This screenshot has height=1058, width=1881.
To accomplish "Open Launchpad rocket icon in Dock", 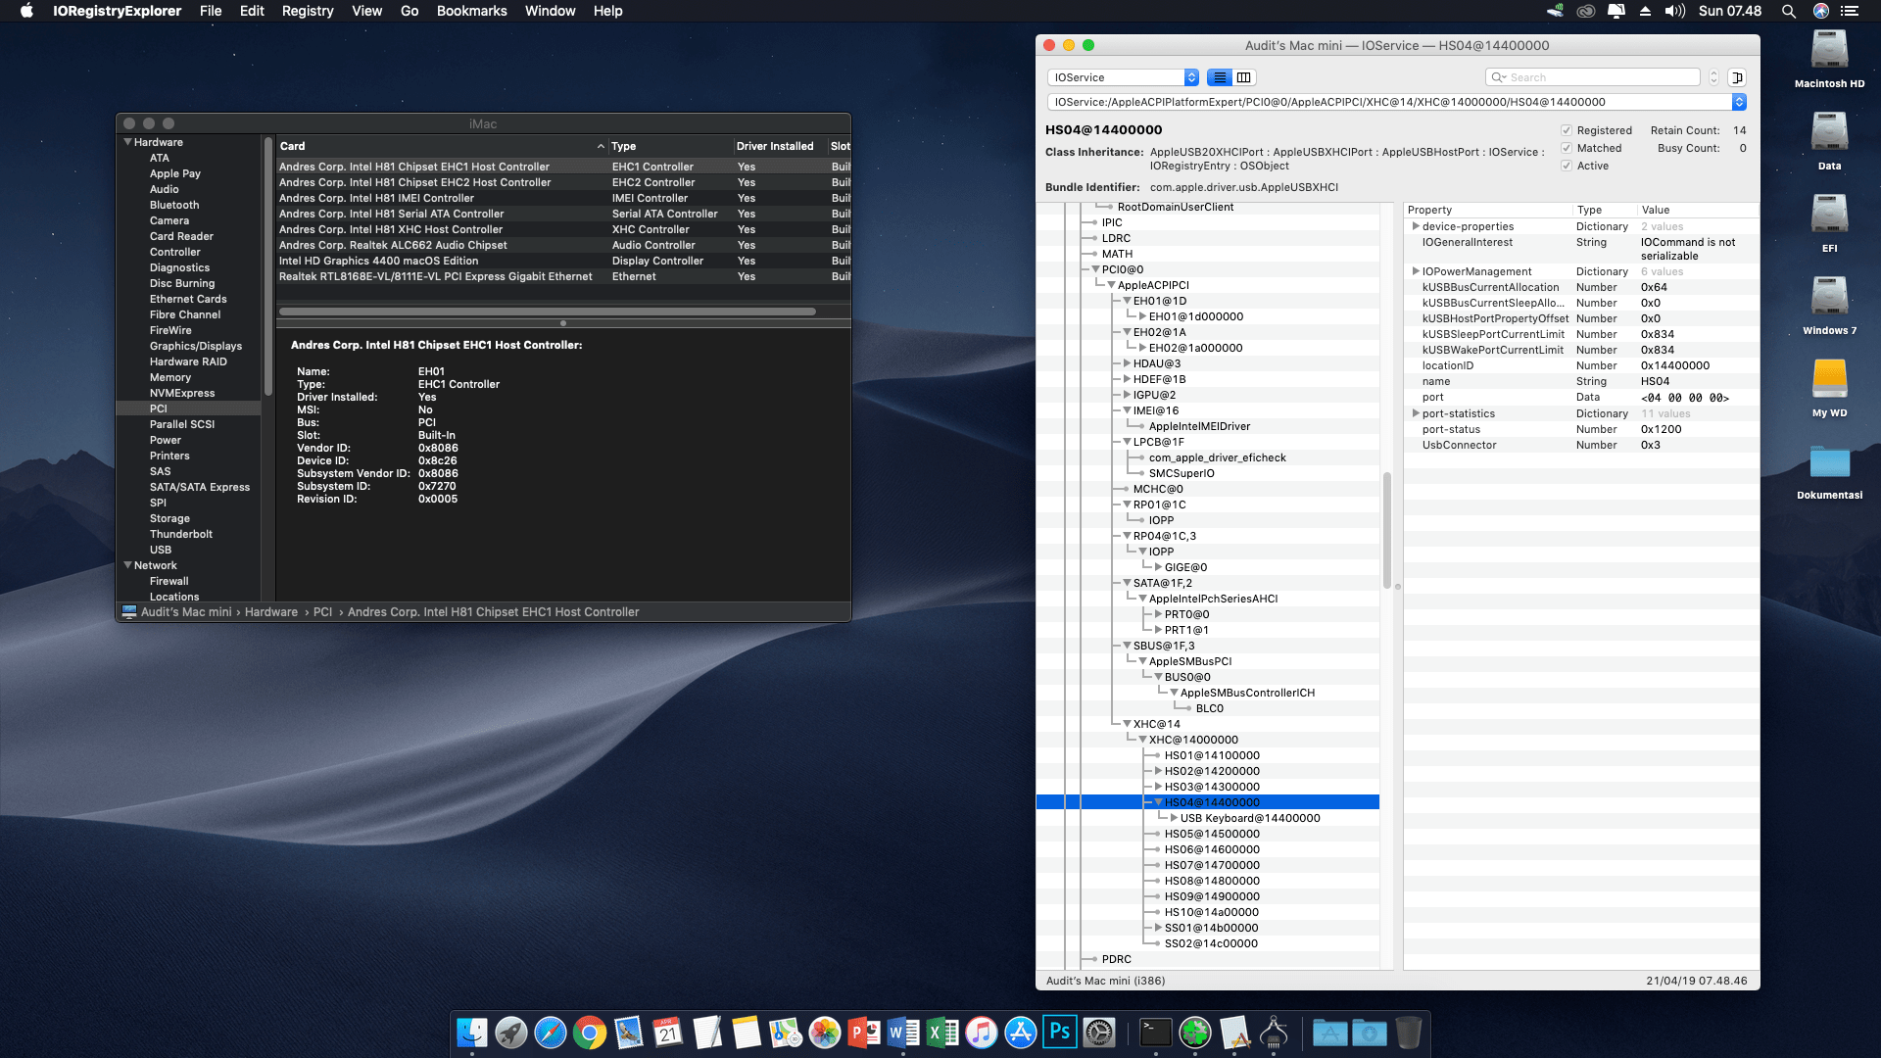I will point(511,1033).
